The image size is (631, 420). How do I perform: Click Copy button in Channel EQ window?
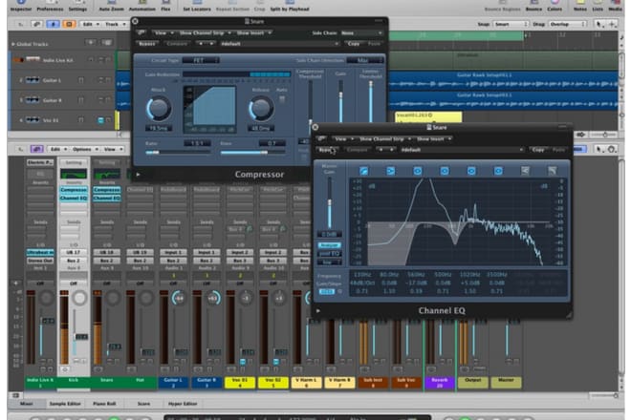pyautogui.click(x=538, y=150)
